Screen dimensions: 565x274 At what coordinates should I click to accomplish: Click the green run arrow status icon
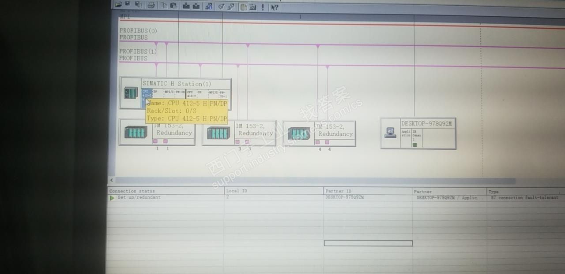click(112, 198)
